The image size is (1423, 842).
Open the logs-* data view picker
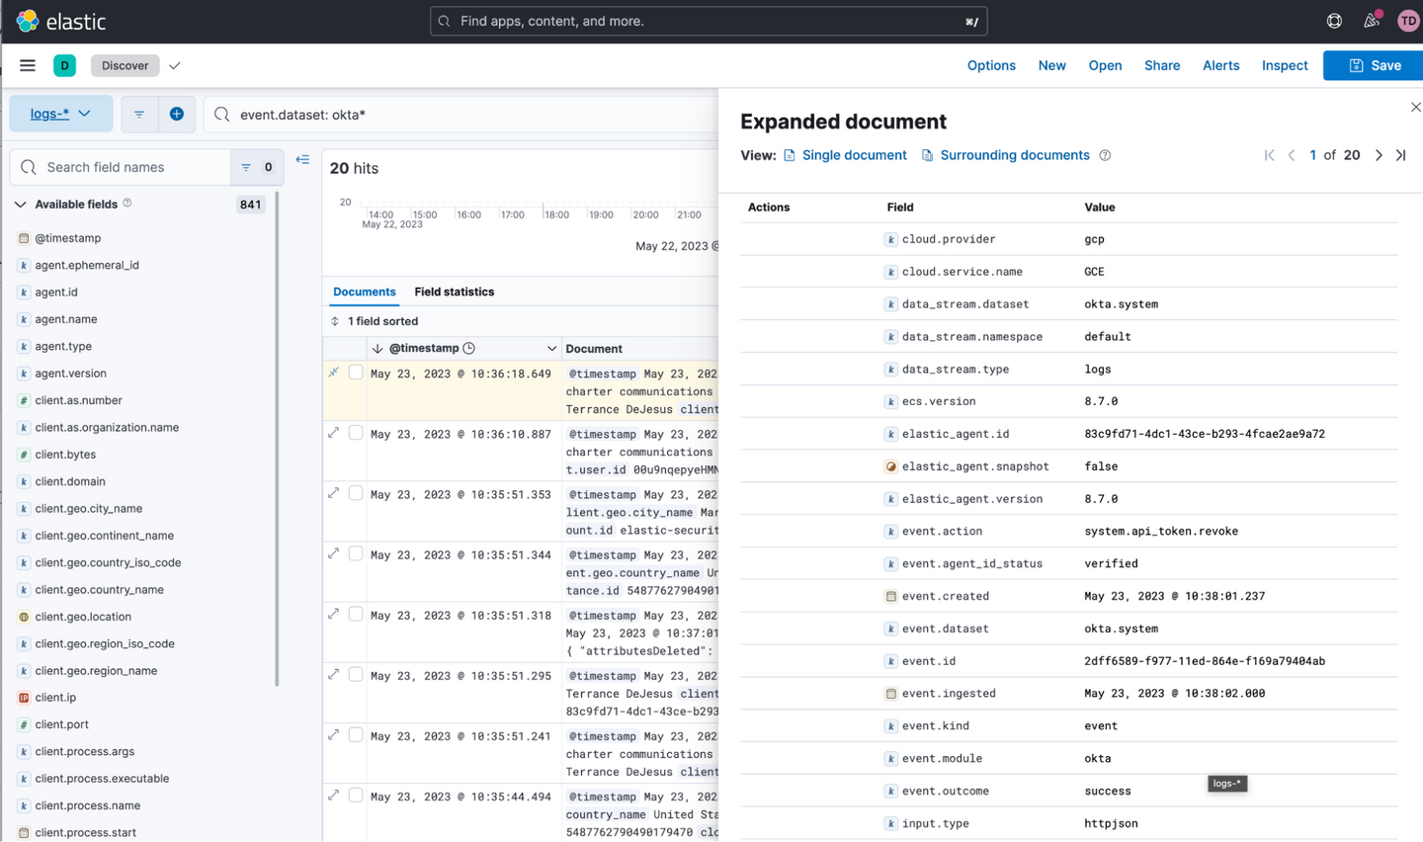click(60, 114)
